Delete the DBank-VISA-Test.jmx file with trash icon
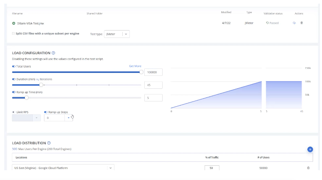Viewport: 322px width, 180px height. click(302, 23)
